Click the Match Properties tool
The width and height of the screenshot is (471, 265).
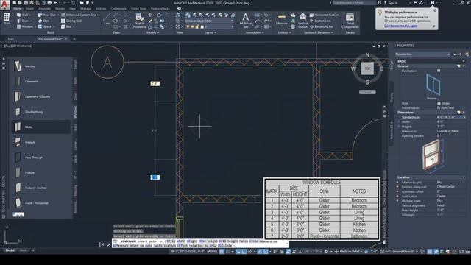[x=139, y=21]
